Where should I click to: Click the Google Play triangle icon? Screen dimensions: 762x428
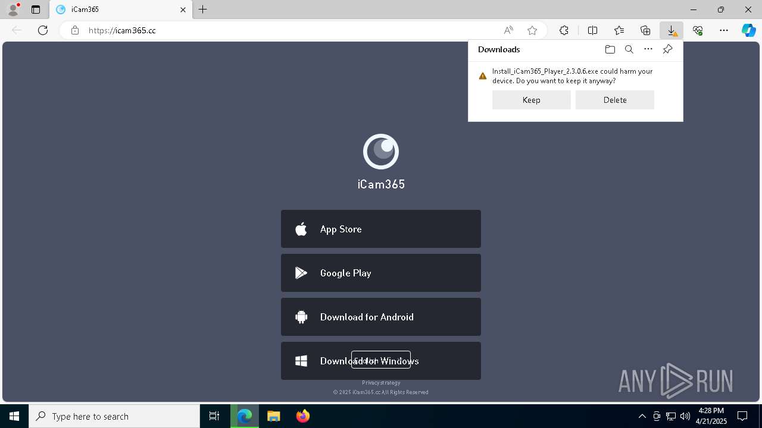(301, 273)
